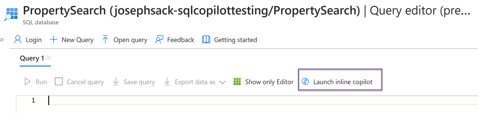Close the Query 1 tab
The width and height of the screenshot is (478, 113).
49,58
